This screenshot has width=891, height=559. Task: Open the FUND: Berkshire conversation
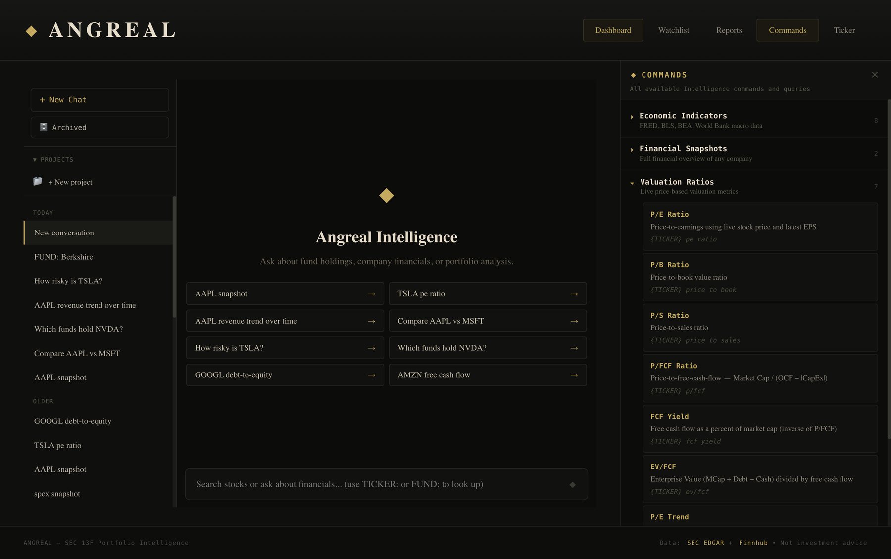coord(98,257)
